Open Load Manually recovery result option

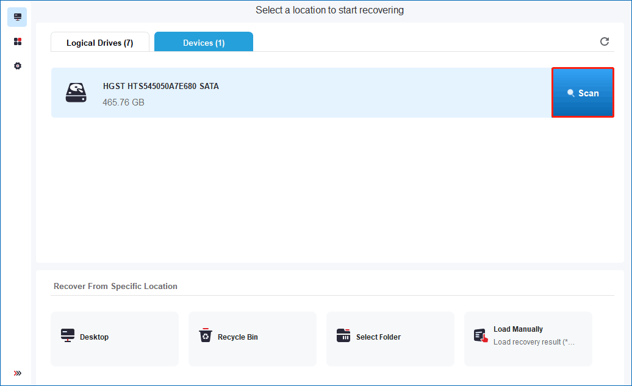click(x=528, y=338)
